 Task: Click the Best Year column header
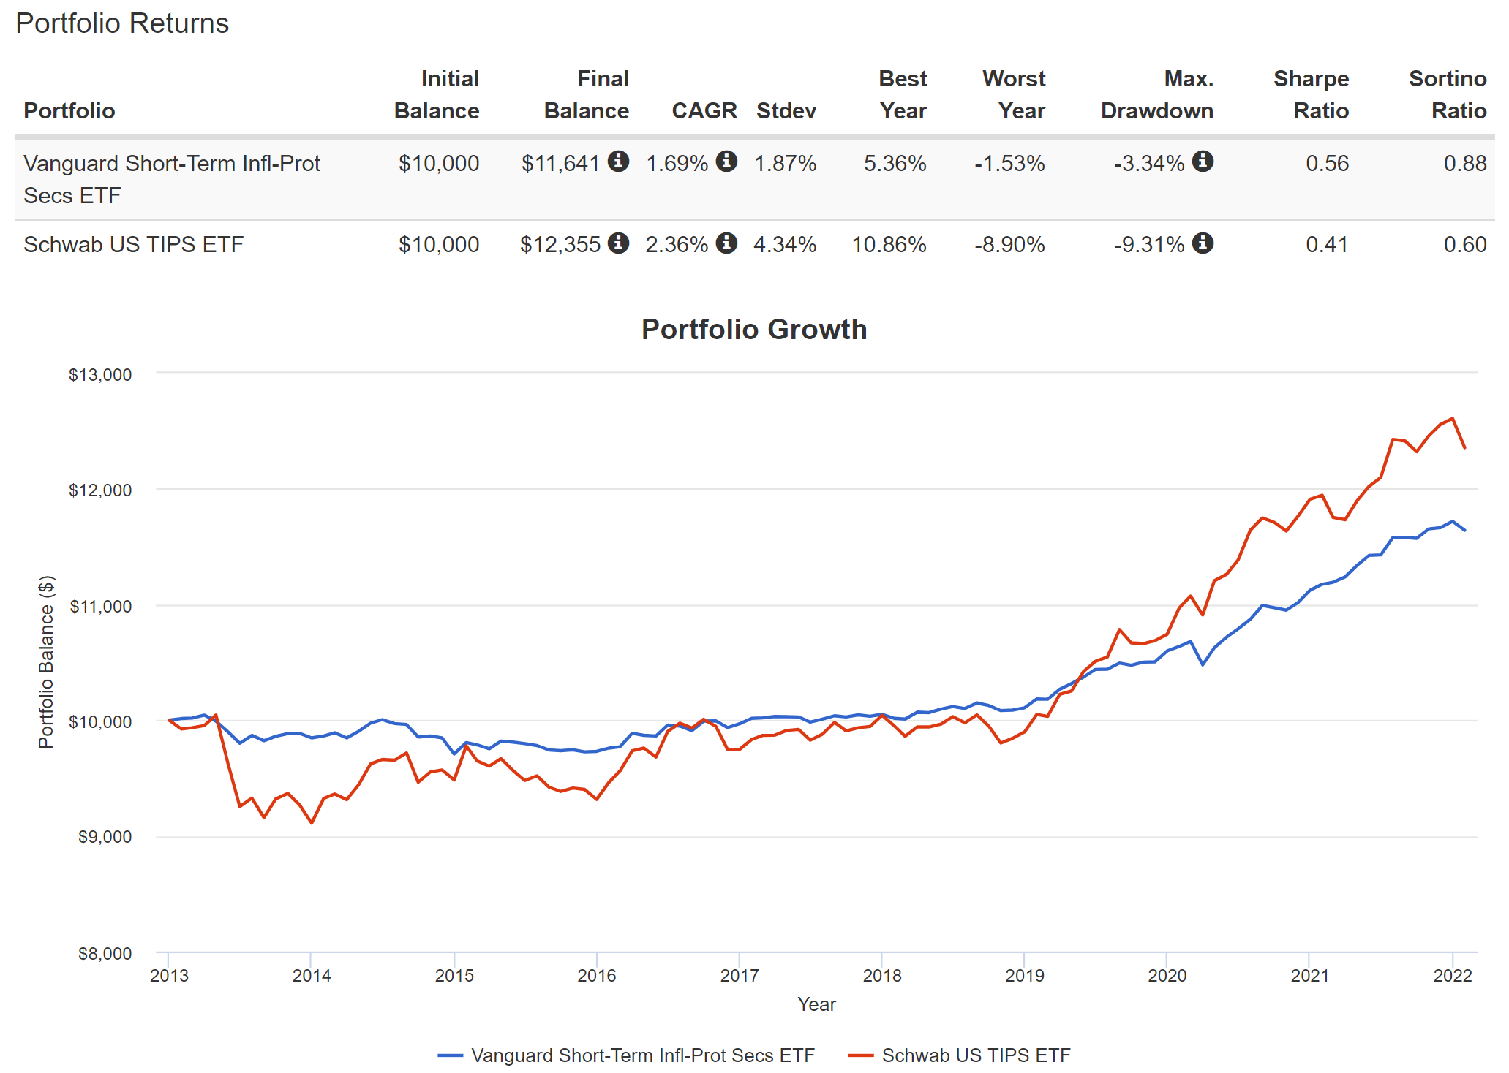[x=903, y=94]
